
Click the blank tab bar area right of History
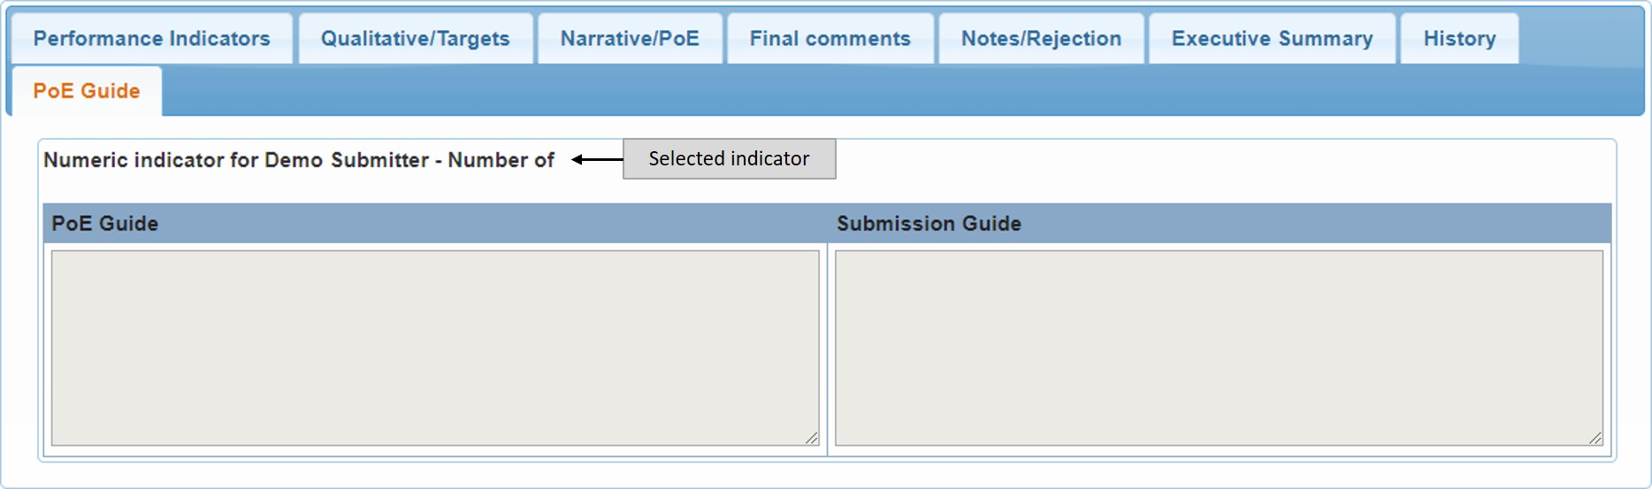tap(1581, 39)
